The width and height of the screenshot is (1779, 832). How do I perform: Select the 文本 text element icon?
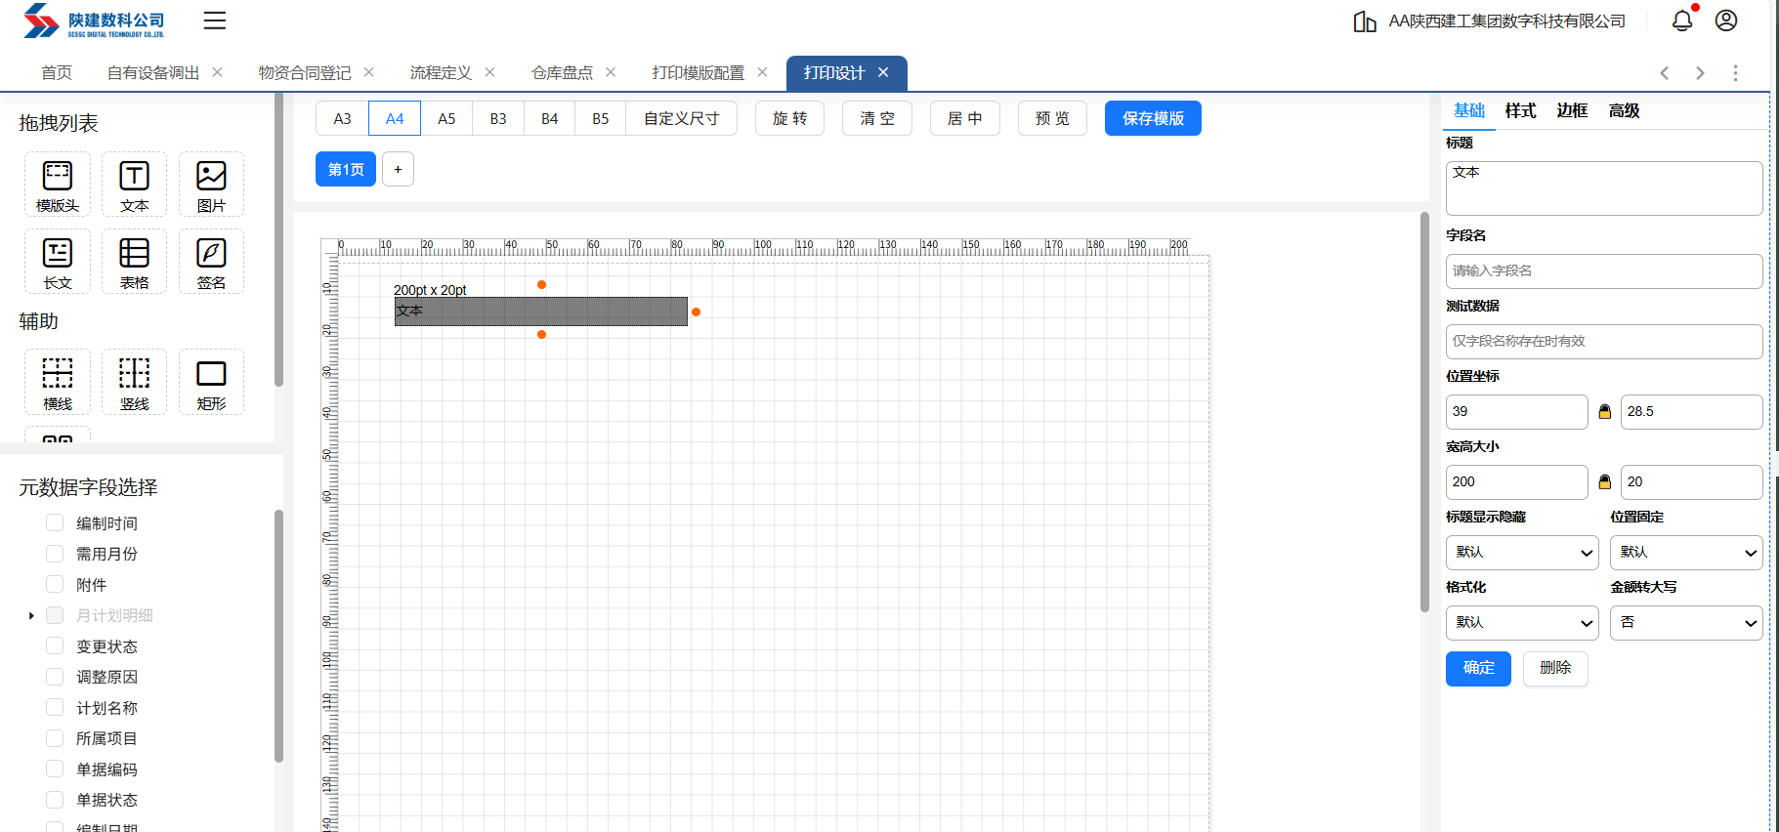coord(134,184)
